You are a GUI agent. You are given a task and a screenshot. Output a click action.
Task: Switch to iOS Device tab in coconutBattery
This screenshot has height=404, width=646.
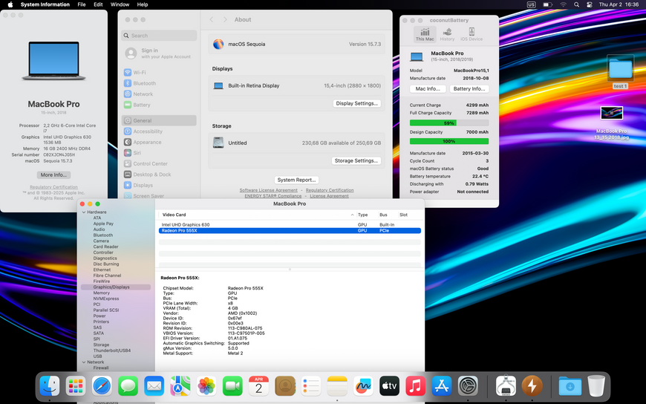point(472,34)
